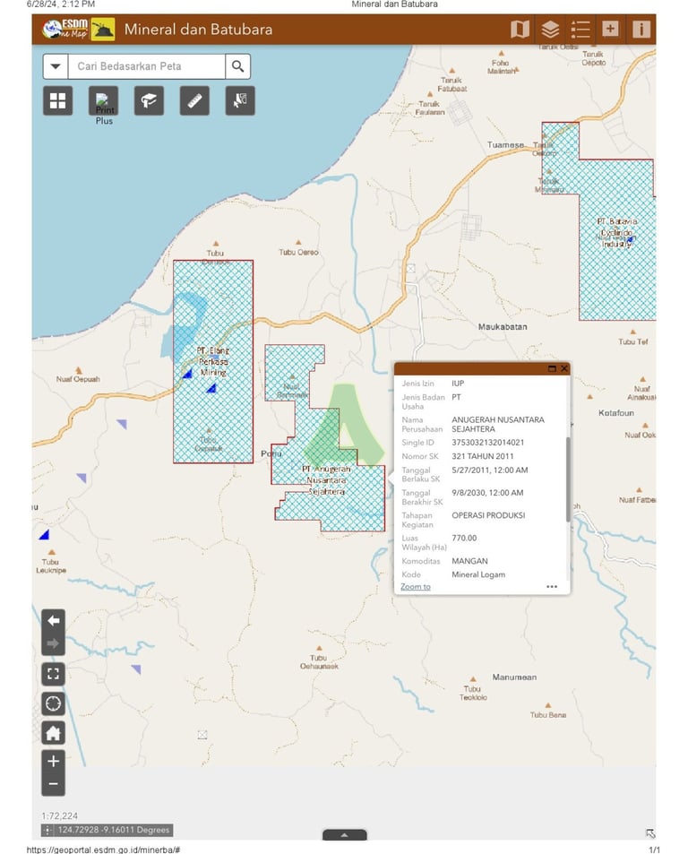Select the MANGAN commodity value
688x854 pixels.
click(469, 561)
